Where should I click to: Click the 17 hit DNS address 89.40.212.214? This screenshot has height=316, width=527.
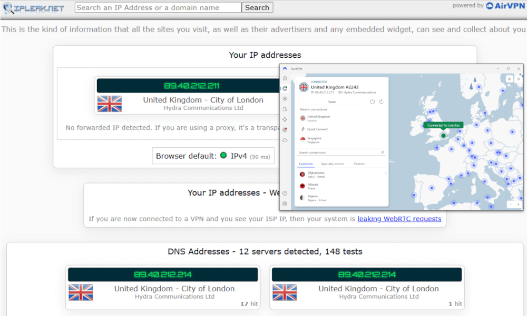[163, 274]
